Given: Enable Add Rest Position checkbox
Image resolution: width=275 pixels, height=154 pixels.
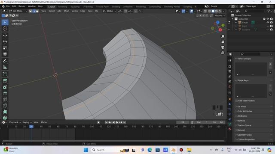Looking at the screenshot, I should pos(236,101).
